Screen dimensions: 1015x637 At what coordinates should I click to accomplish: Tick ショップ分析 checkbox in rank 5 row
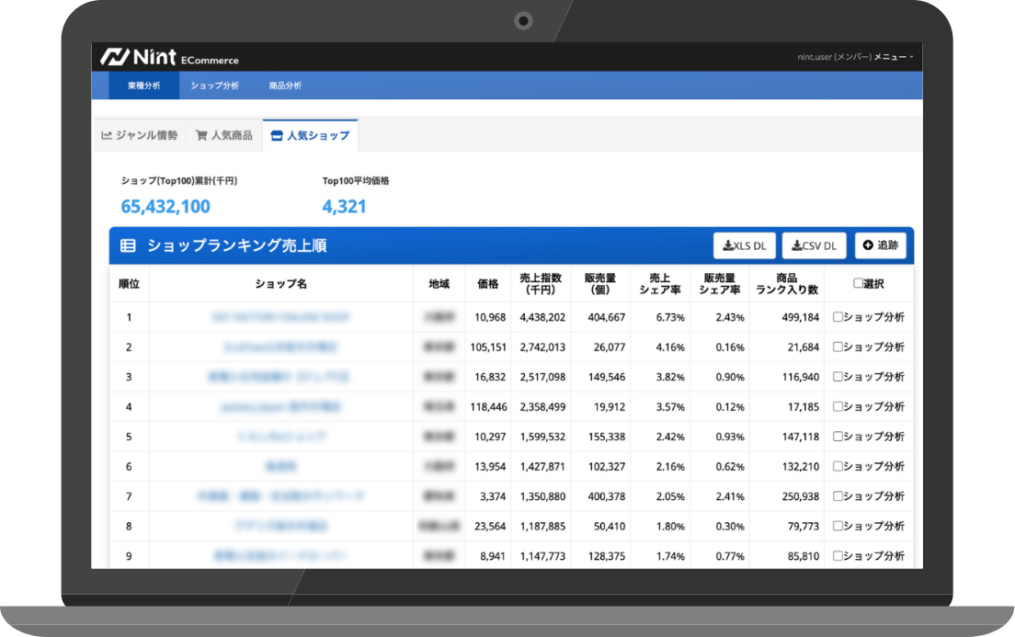click(838, 437)
